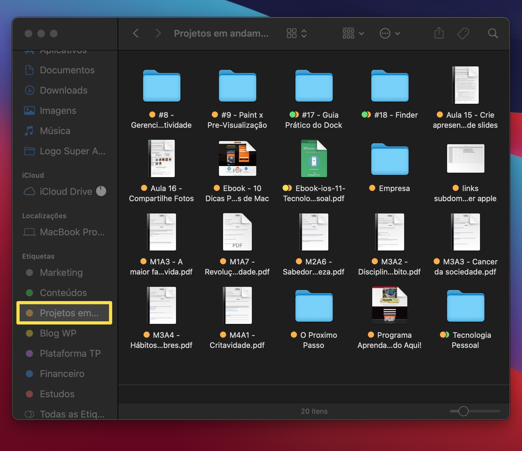Click the Share icon in toolbar
This screenshot has height=451, width=522.
point(439,33)
